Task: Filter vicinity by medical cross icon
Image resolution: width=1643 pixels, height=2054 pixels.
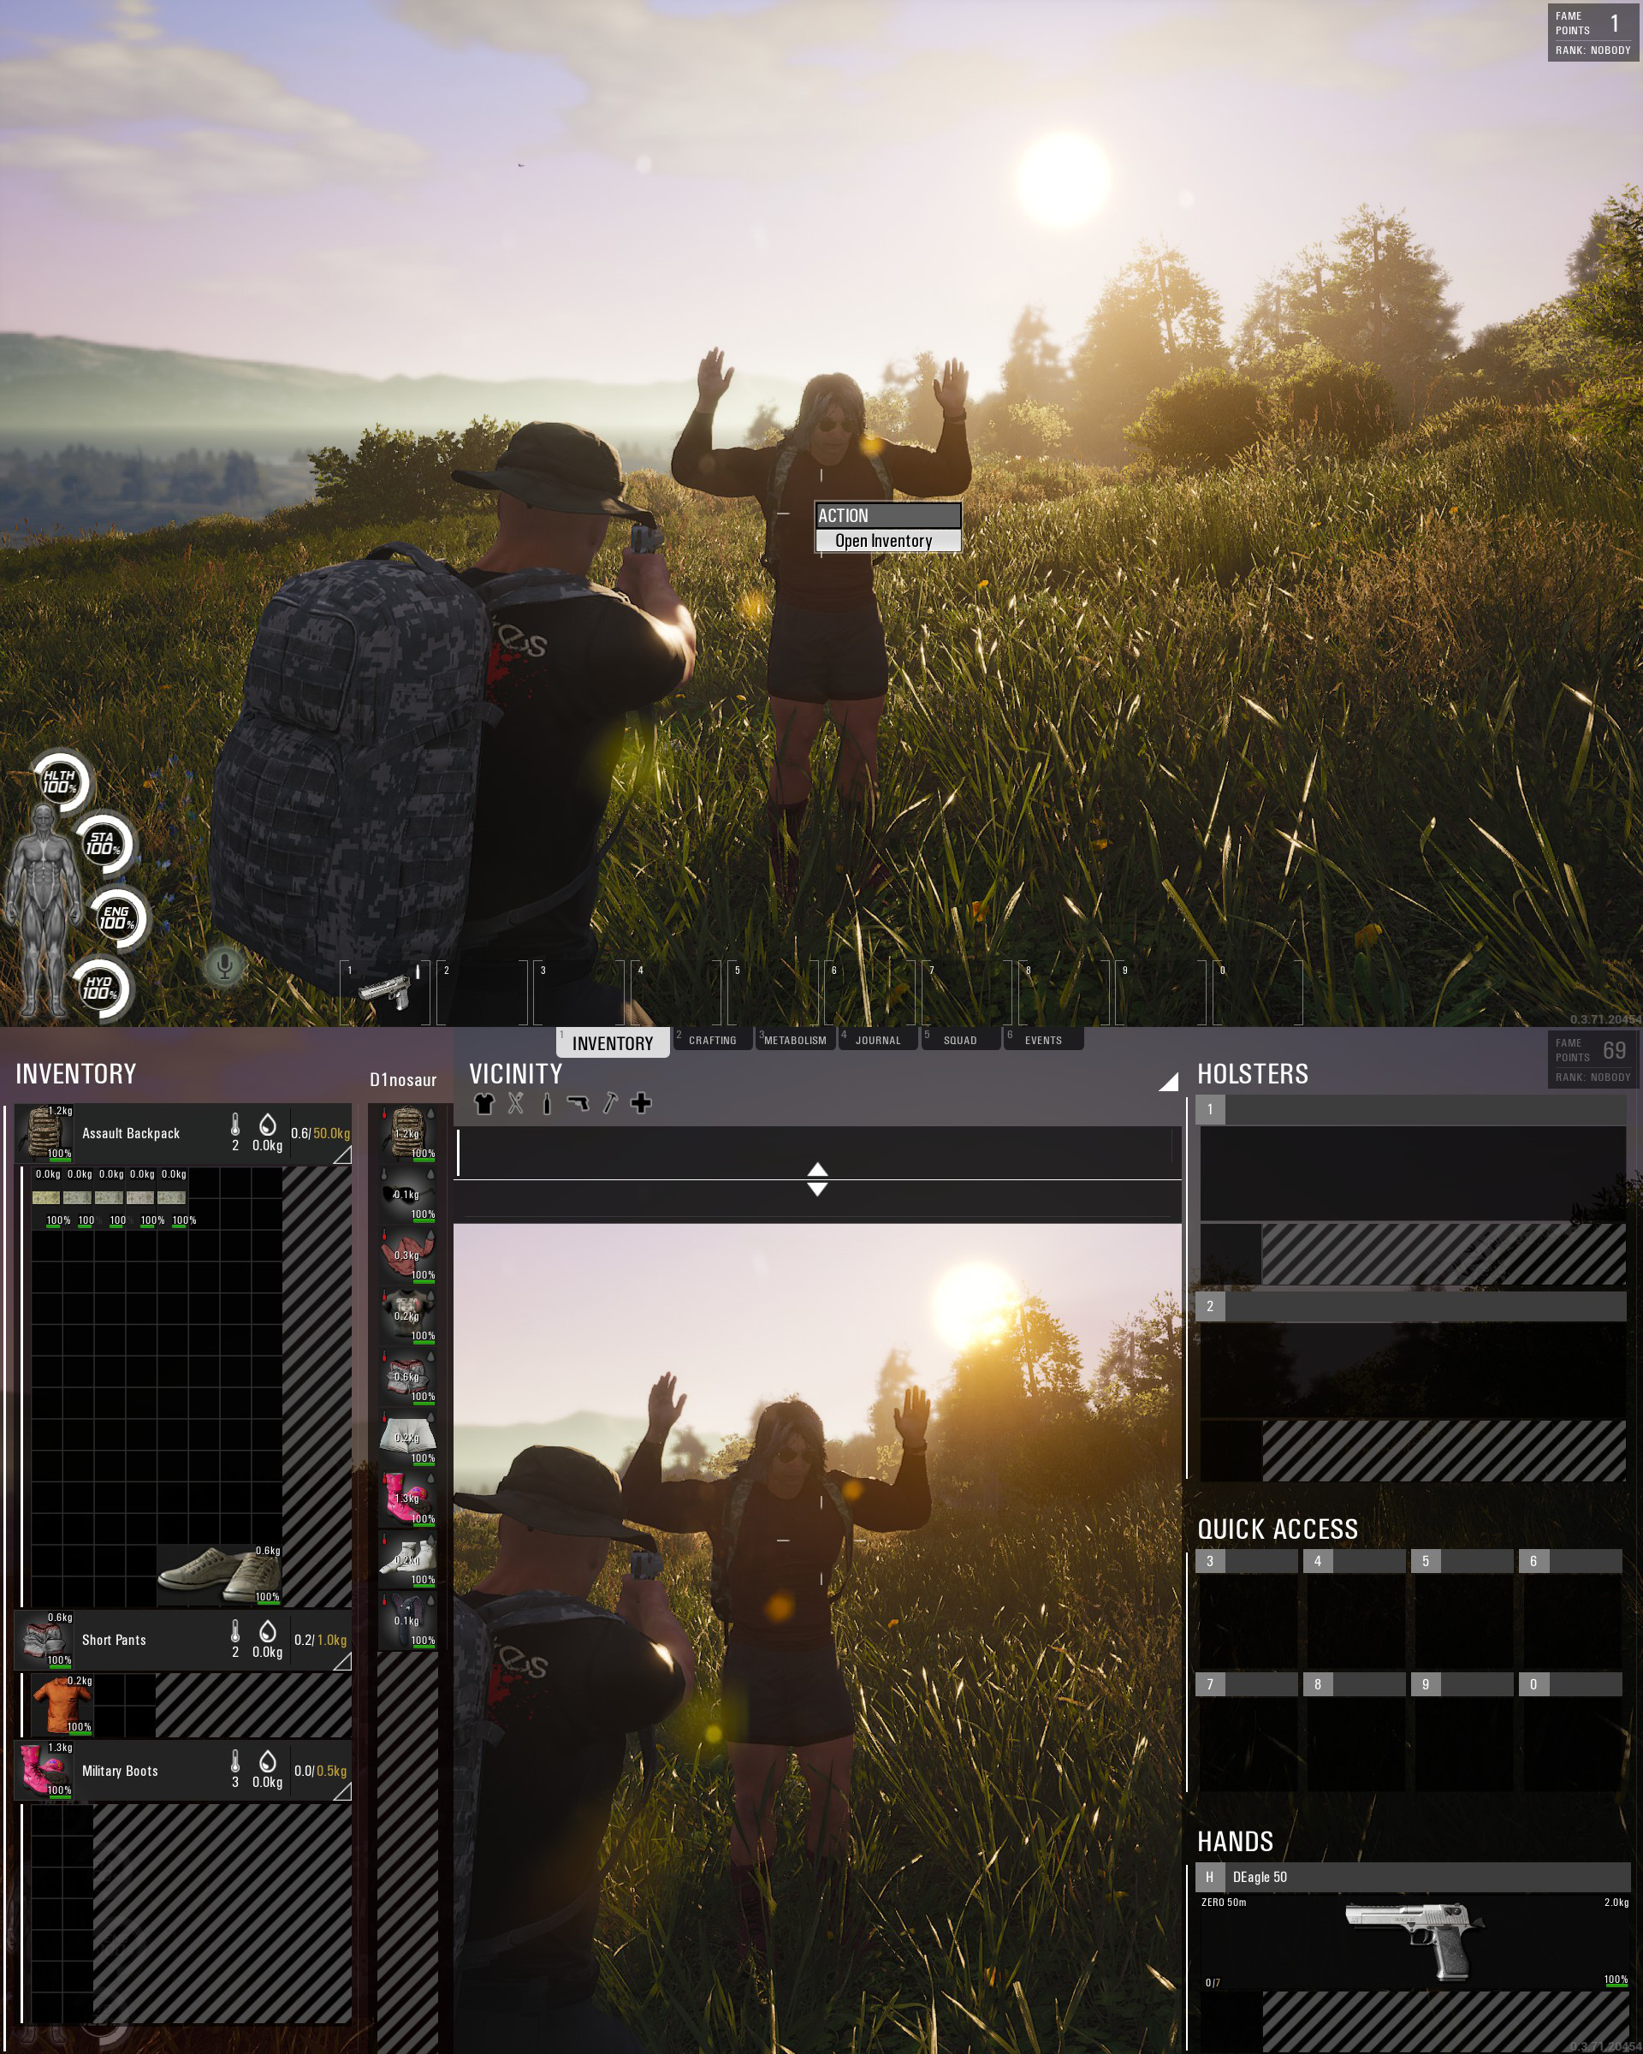Action: 641,1103
